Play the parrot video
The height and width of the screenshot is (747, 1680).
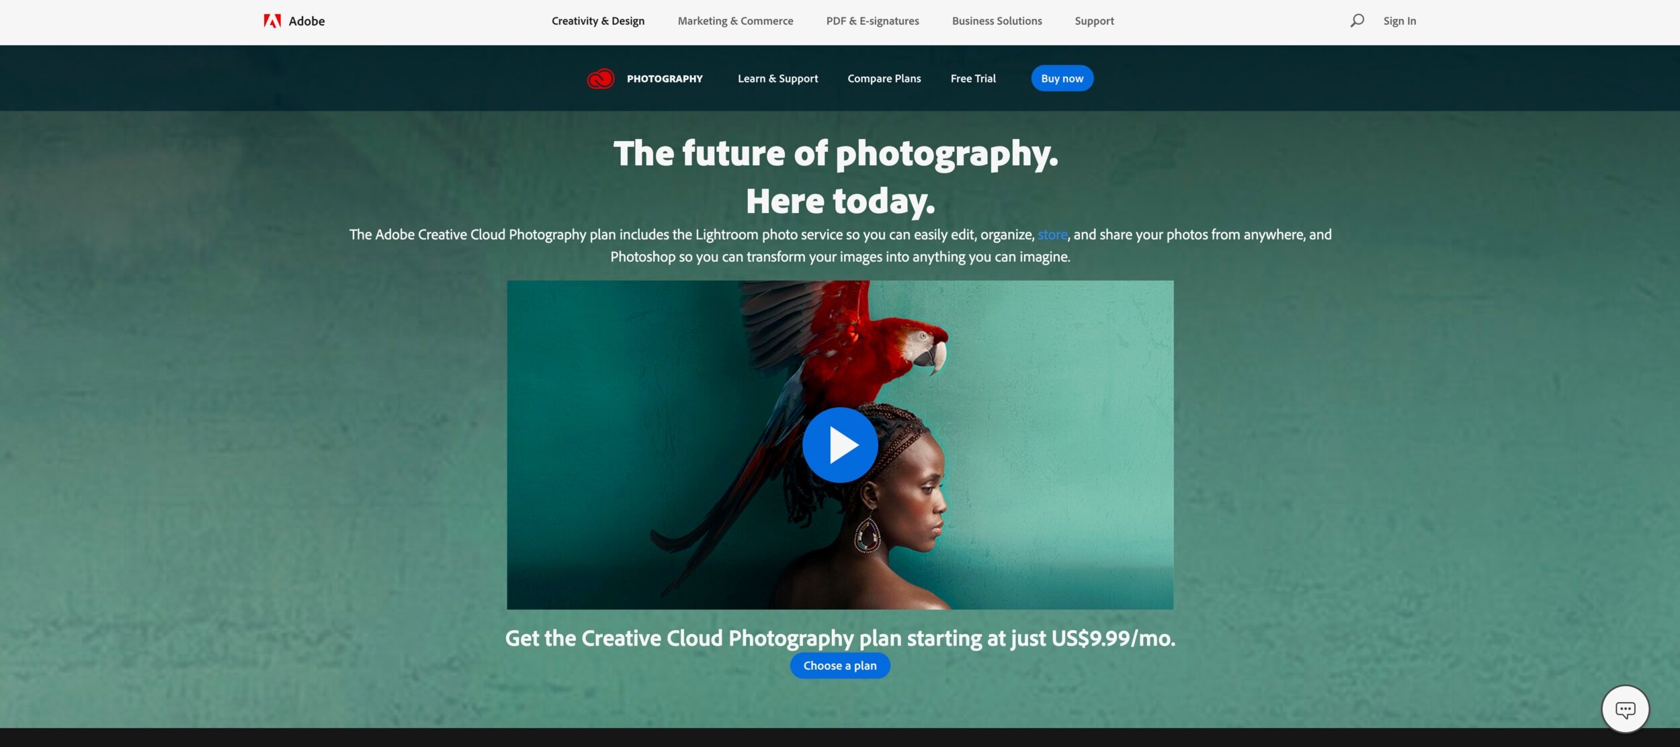[840, 445]
